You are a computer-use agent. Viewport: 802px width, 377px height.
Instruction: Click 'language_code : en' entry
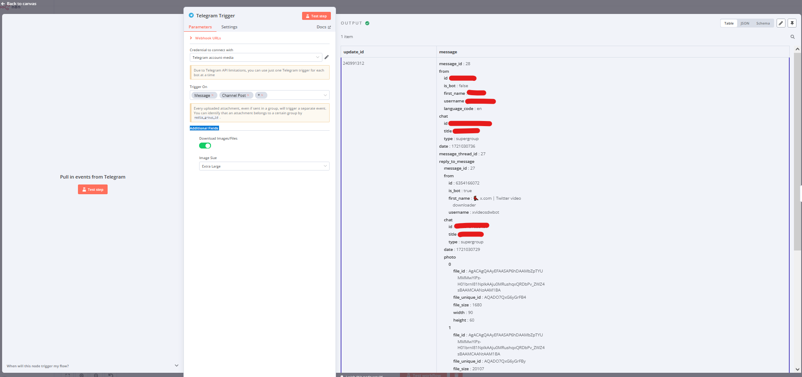[x=463, y=109]
